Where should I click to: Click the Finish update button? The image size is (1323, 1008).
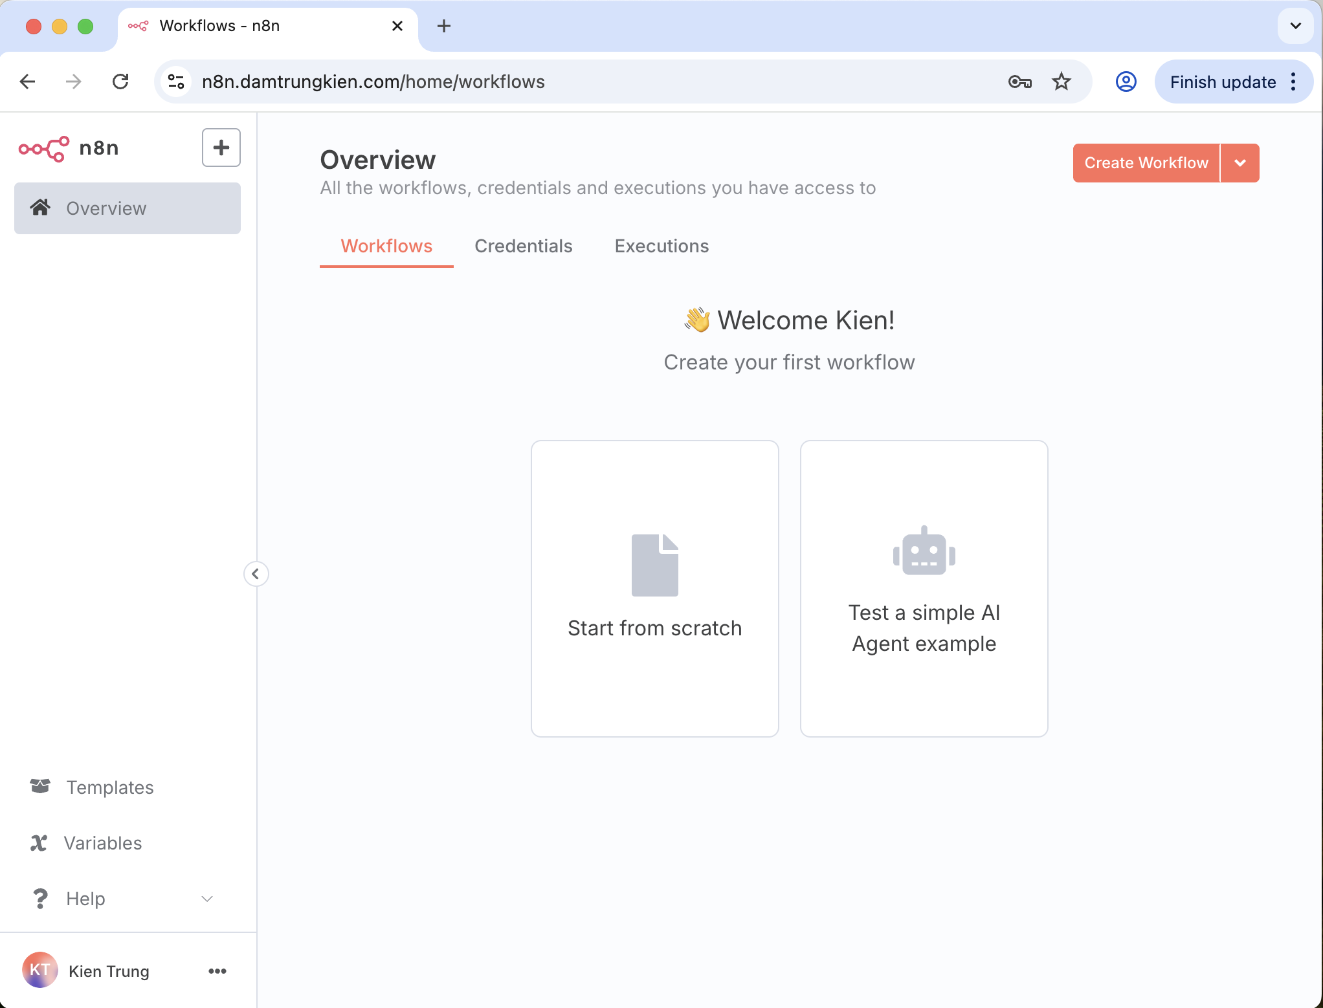coord(1223,82)
